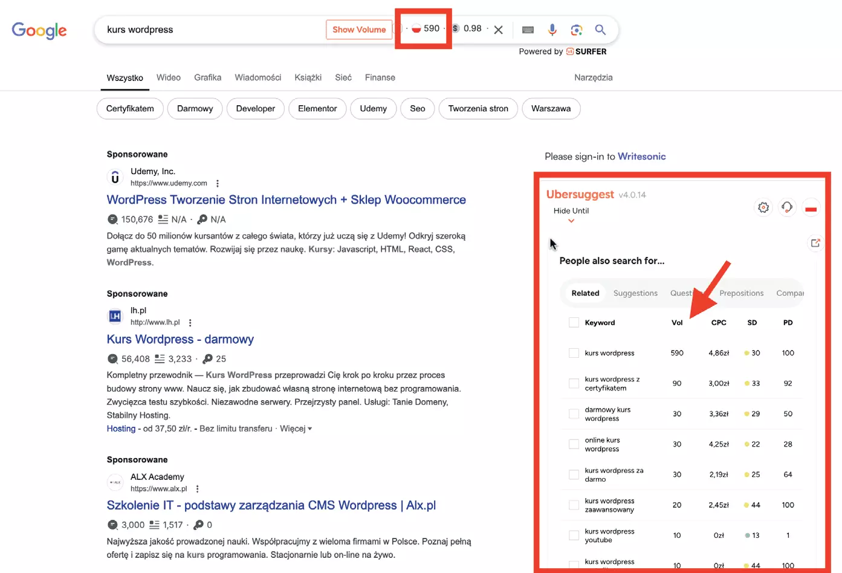Click the red country flag icon in Ubersuggest
This screenshot has height=573, width=842.
(x=811, y=209)
